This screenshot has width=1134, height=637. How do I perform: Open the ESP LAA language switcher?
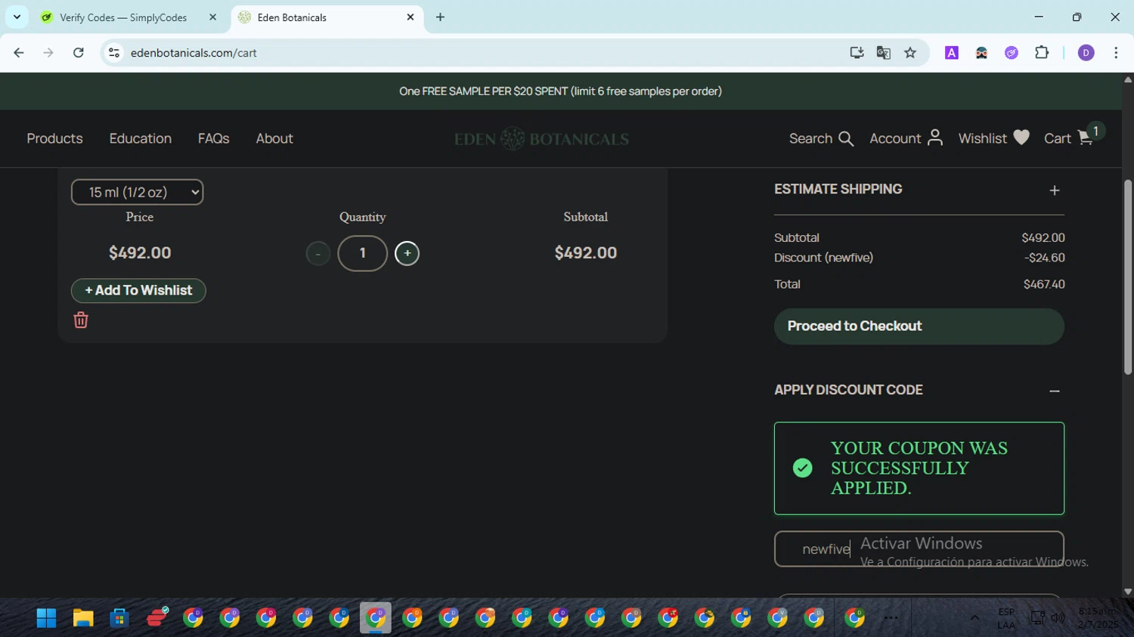[1006, 618]
